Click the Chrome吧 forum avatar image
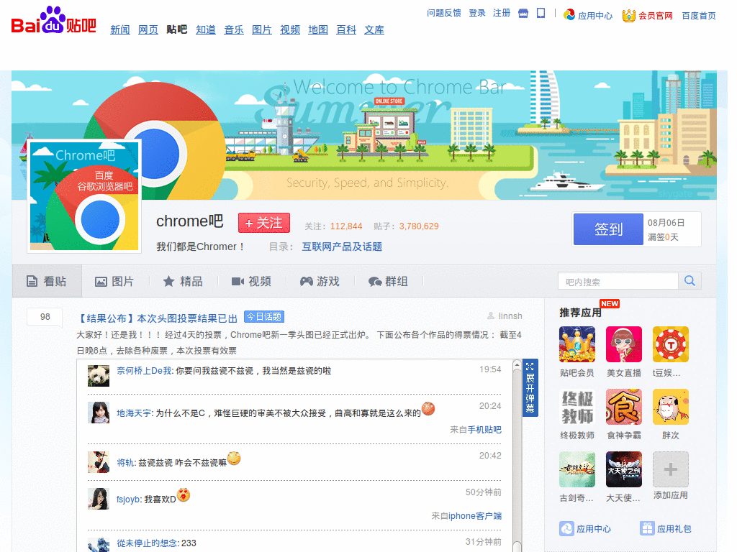The height and width of the screenshot is (552, 737). [x=84, y=196]
